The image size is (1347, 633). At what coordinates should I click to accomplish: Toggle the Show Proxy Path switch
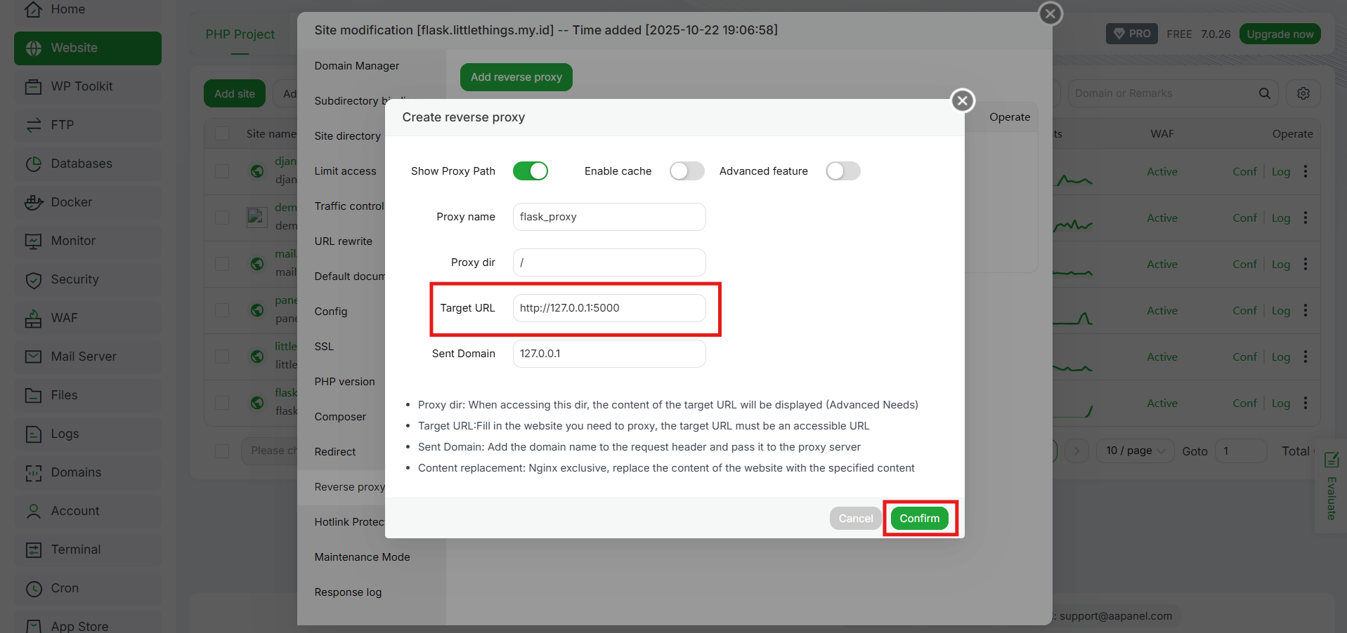[530, 171]
